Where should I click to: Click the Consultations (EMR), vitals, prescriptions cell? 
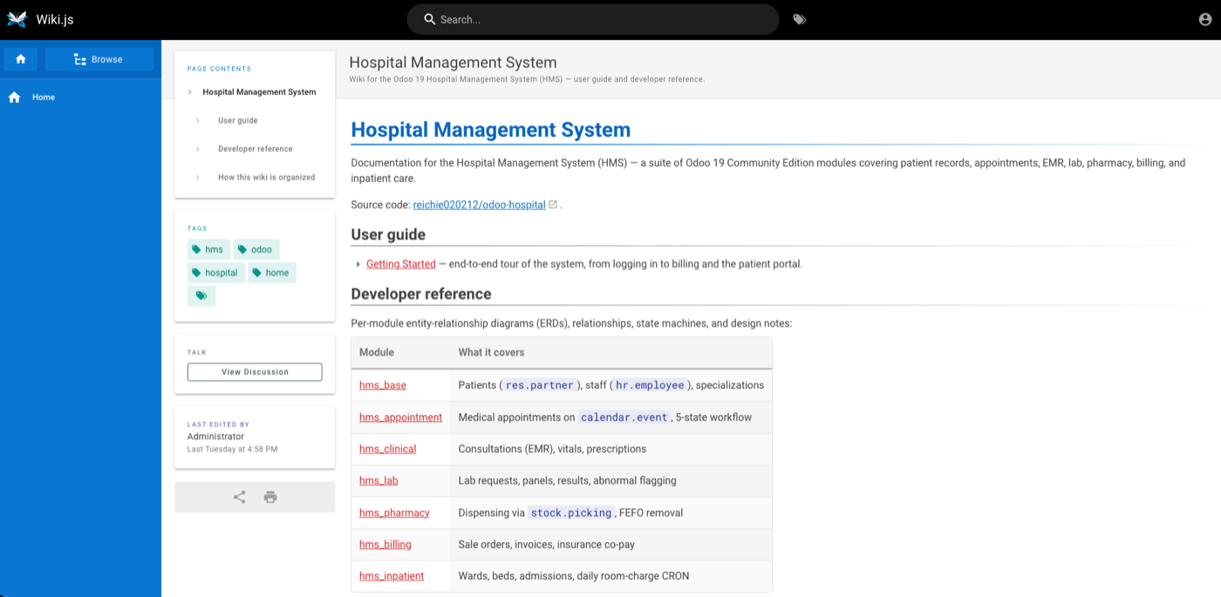610,449
